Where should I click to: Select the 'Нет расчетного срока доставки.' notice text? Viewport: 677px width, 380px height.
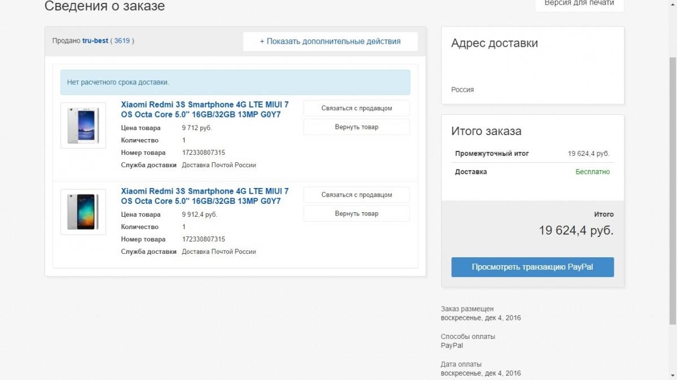point(118,82)
